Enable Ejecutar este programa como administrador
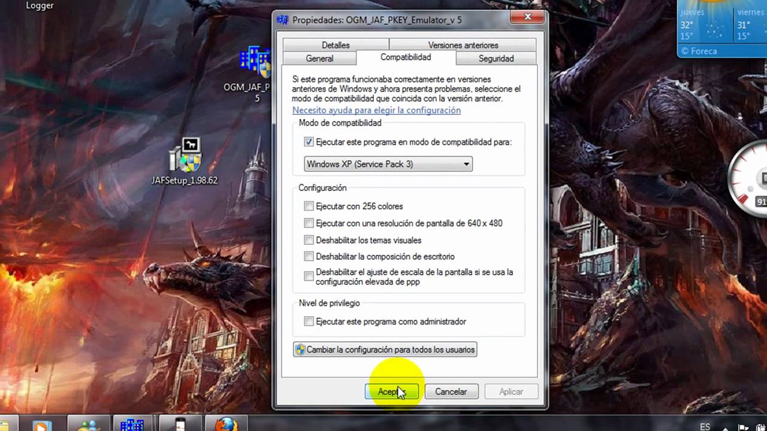 tap(309, 321)
